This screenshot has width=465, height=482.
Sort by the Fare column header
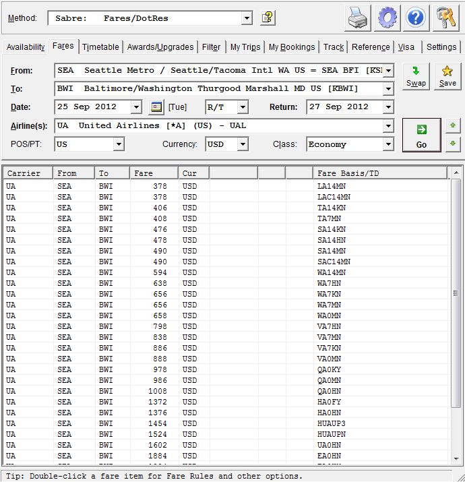154,173
